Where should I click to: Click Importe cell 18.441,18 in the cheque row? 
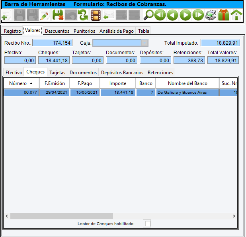coord(118,93)
